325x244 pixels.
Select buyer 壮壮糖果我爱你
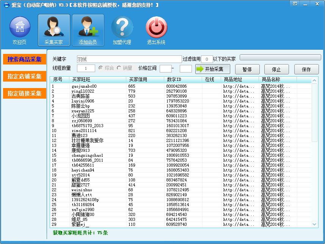pyautogui.click(x=87, y=140)
